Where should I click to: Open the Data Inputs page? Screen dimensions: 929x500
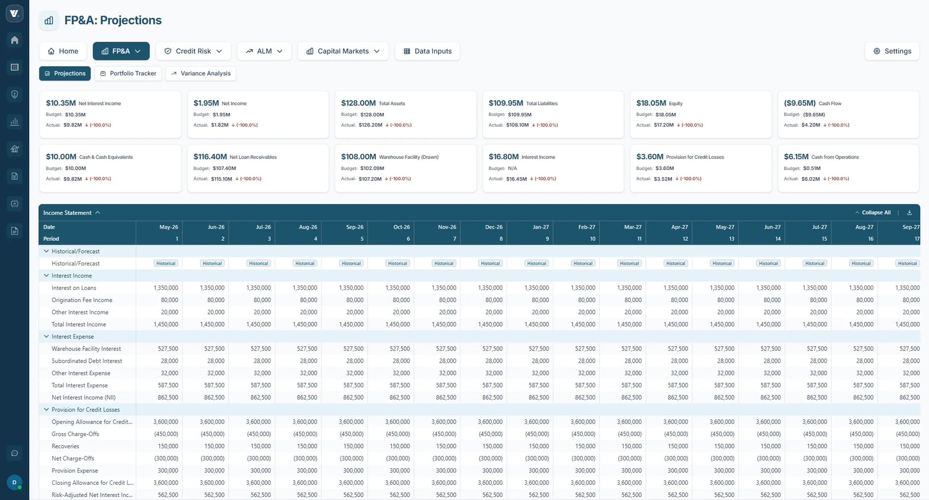tap(427, 51)
